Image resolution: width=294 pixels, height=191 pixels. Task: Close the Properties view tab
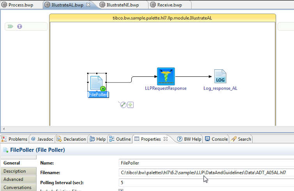tap(166, 139)
